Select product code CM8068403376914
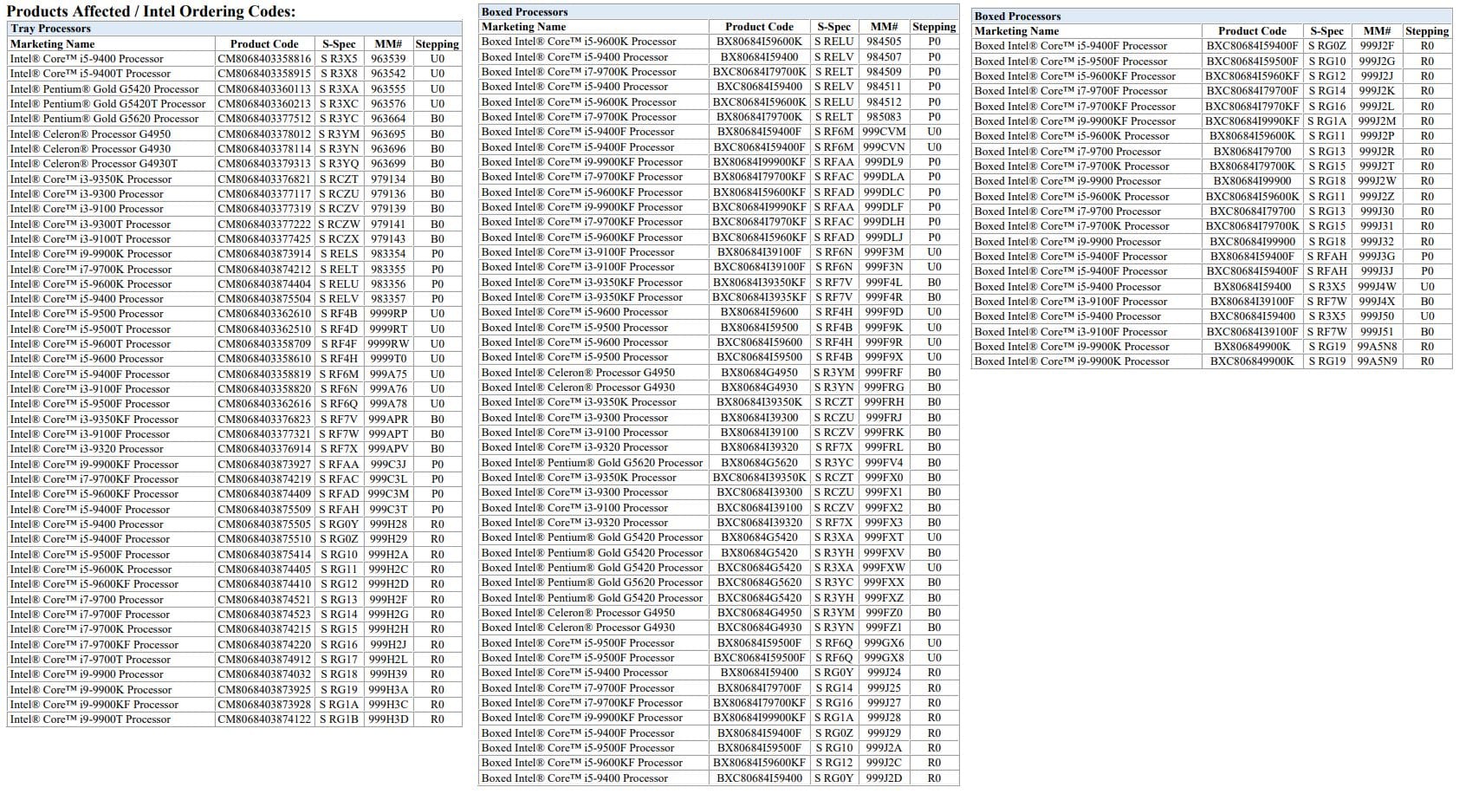Viewport: 1466px width, 794px height. pyautogui.click(x=264, y=449)
